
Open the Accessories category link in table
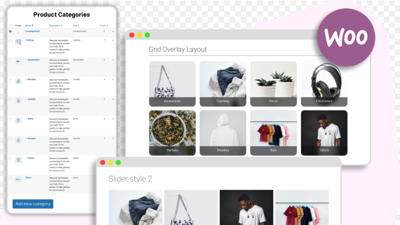(x=34, y=60)
